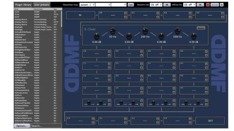Open the Offline OS oversampling dropdown
The width and height of the screenshot is (234, 131).
coord(189,5)
